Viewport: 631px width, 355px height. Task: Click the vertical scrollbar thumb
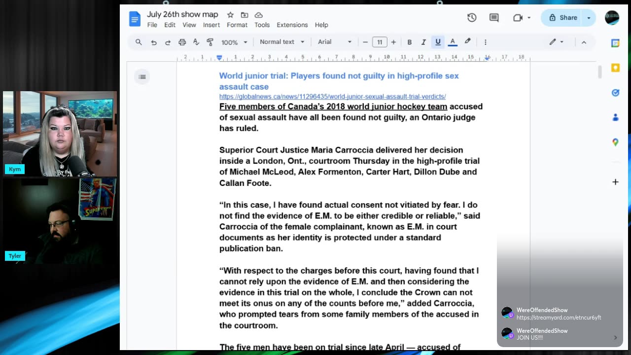(x=599, y=72)
